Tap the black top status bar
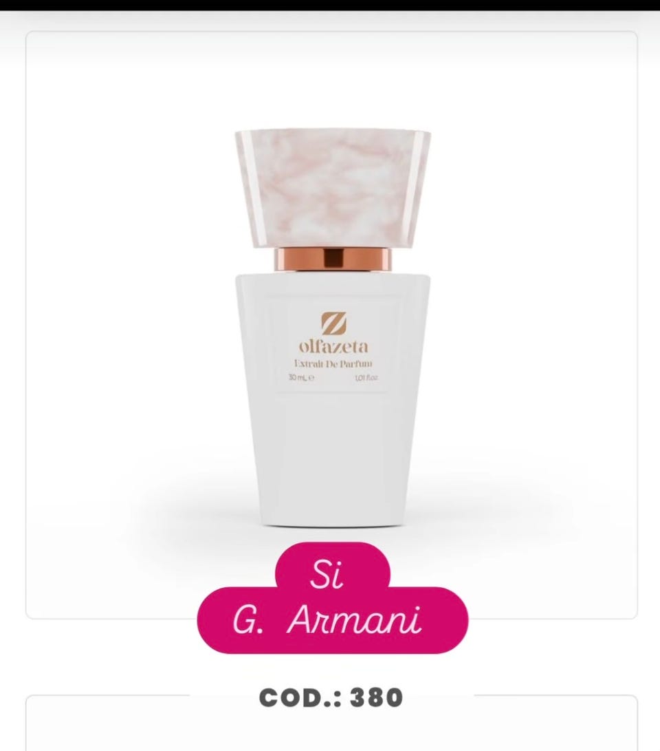 [x=330, y=6]
